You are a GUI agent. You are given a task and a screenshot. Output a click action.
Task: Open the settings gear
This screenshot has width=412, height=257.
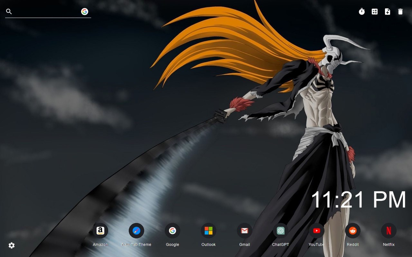pos(11,245)
